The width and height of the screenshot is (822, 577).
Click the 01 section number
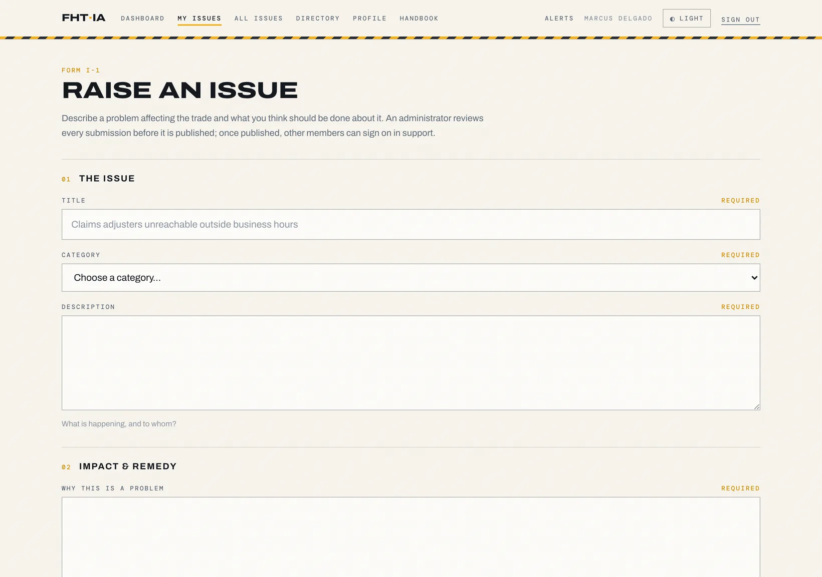66,179
